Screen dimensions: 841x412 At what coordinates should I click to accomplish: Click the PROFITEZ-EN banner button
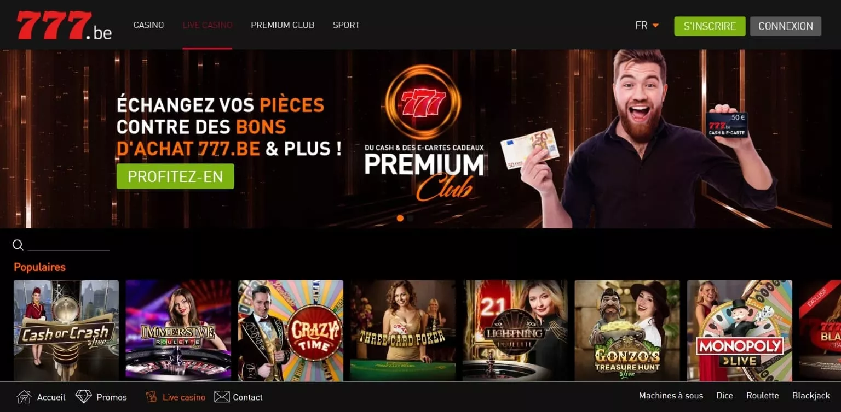pos(175,176)
